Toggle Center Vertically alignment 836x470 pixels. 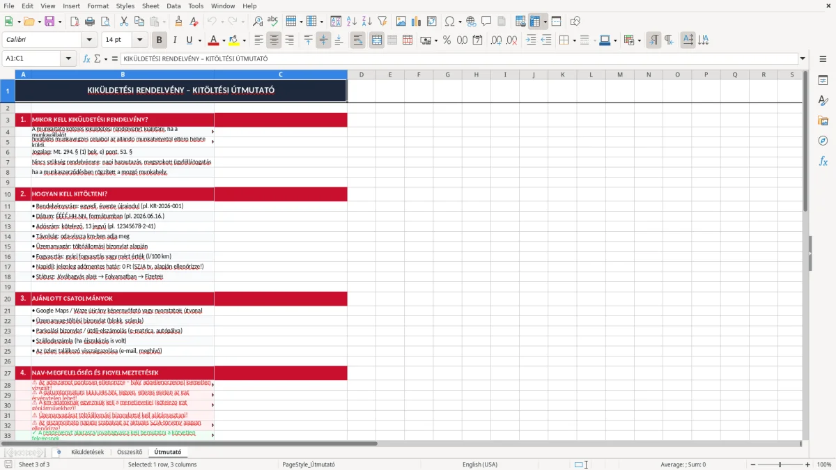(x=323, y=40)
